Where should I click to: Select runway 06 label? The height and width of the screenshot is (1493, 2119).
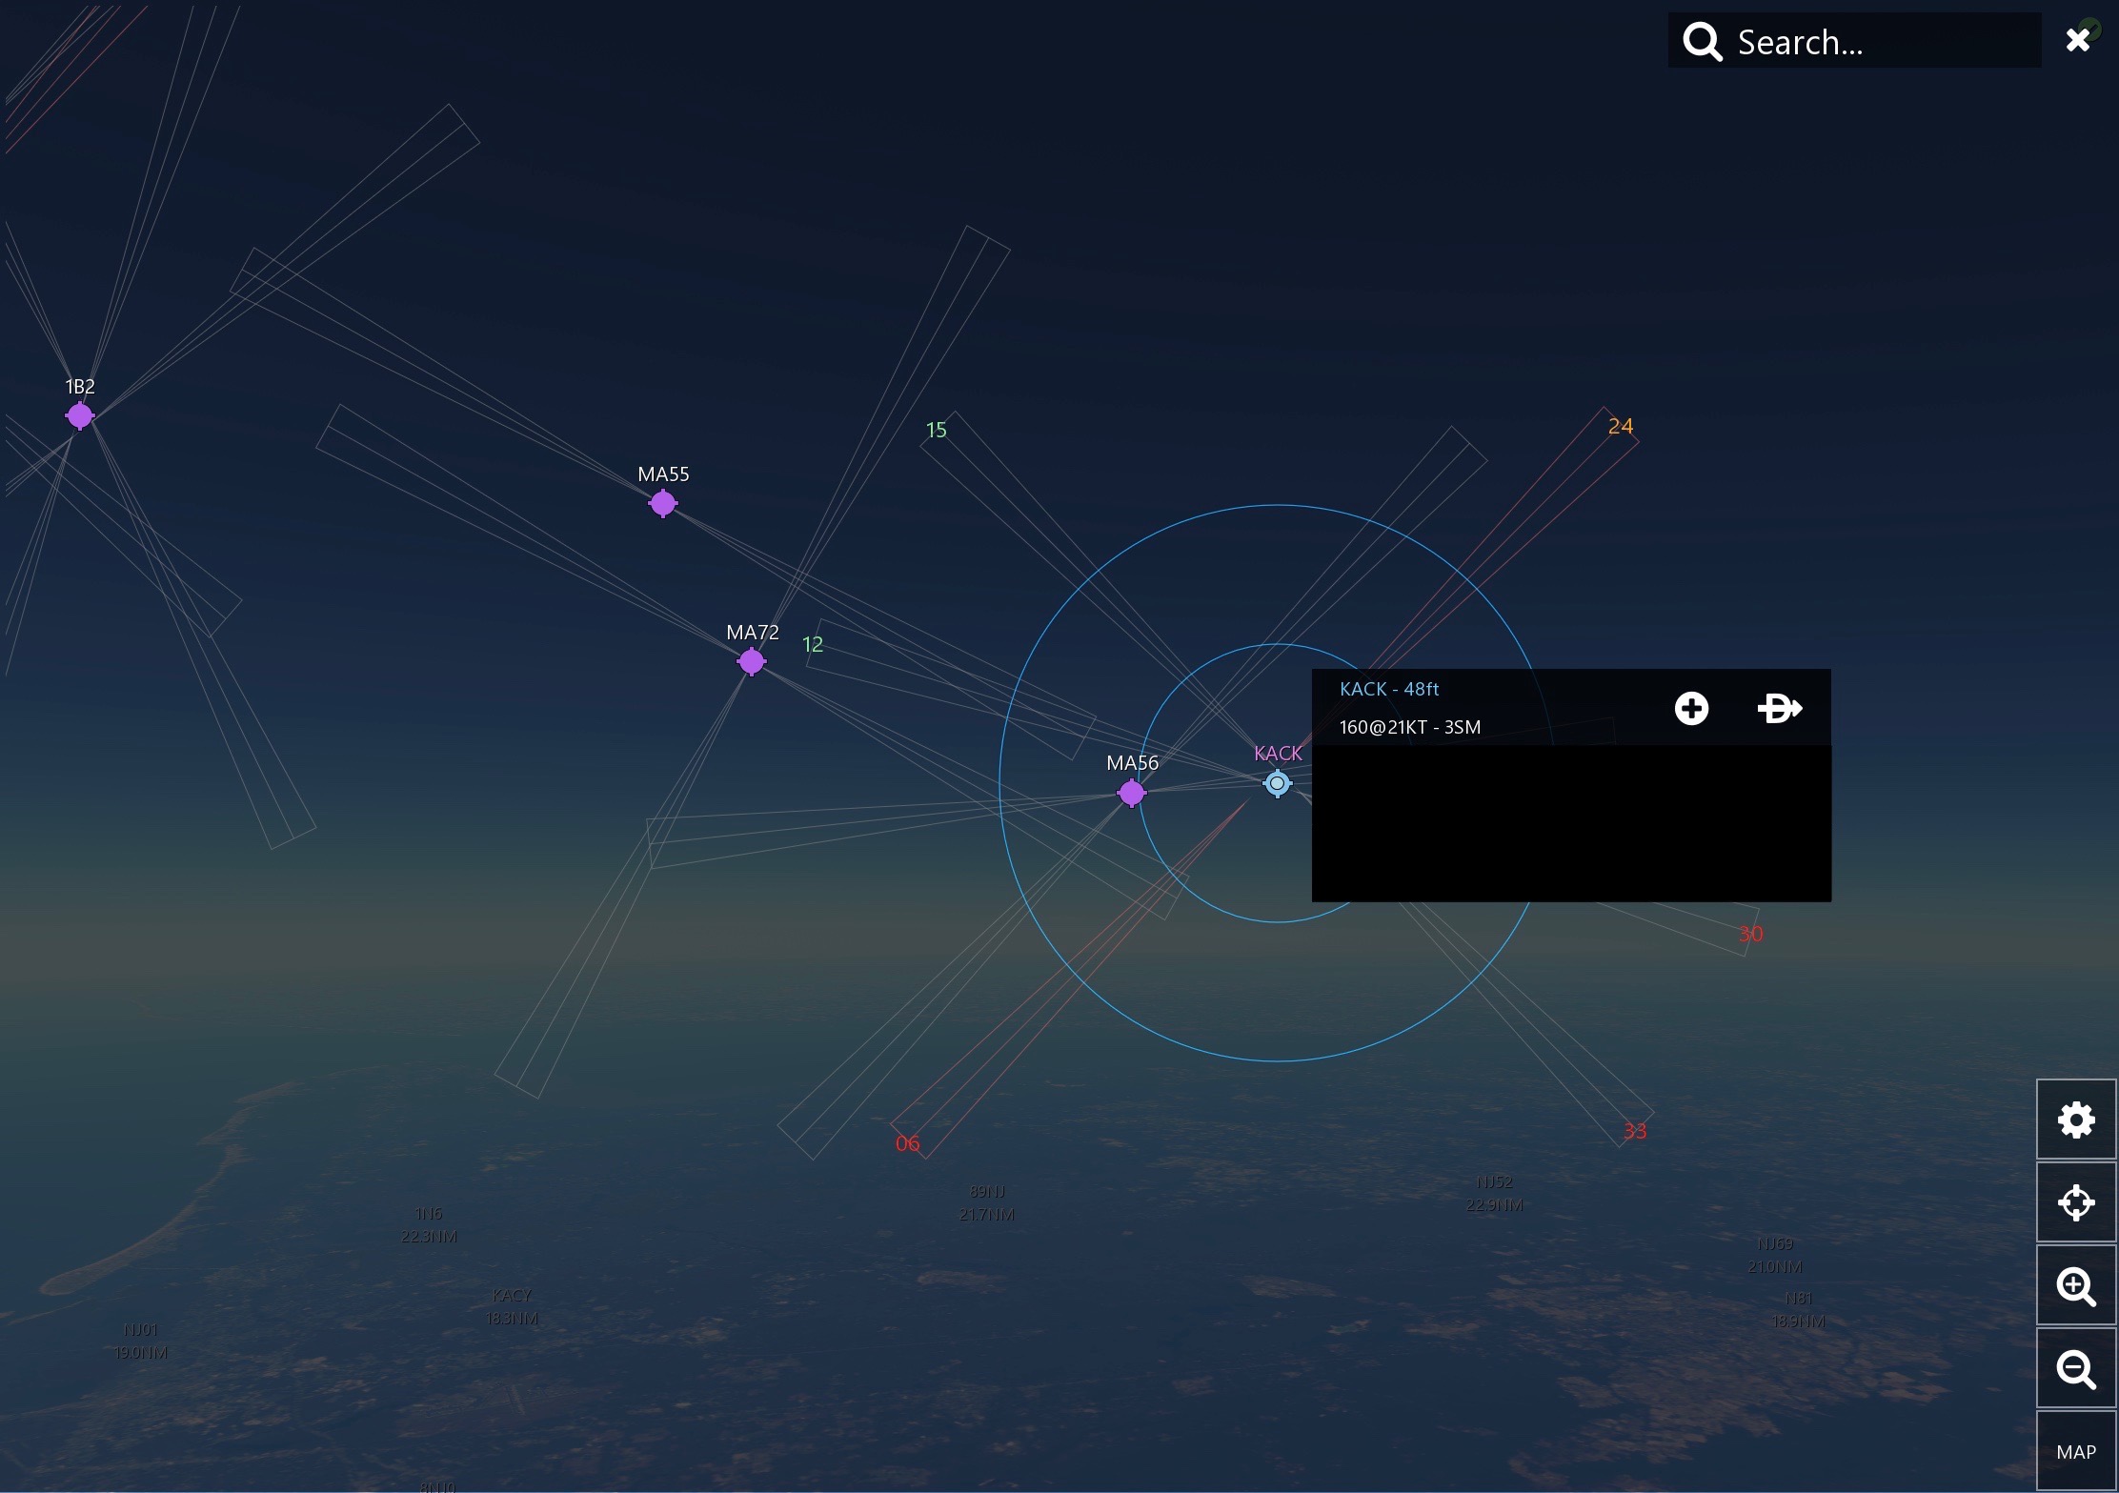click(907, 1143)
